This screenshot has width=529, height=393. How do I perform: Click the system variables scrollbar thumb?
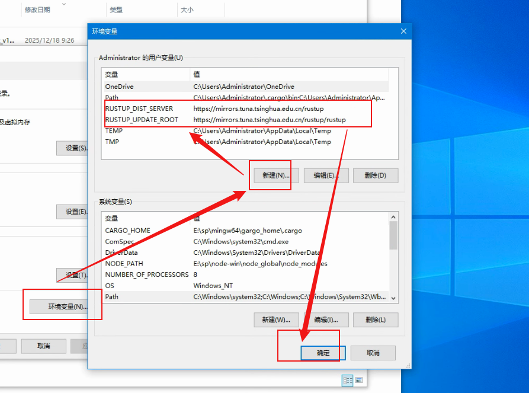393,235
